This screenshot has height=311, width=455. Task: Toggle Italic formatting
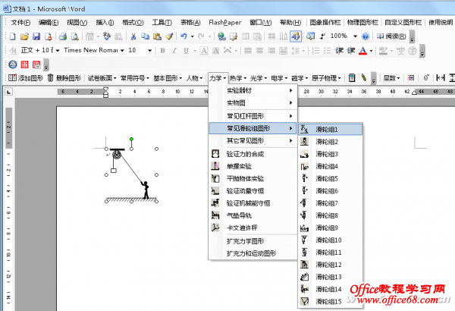[174, 51]
